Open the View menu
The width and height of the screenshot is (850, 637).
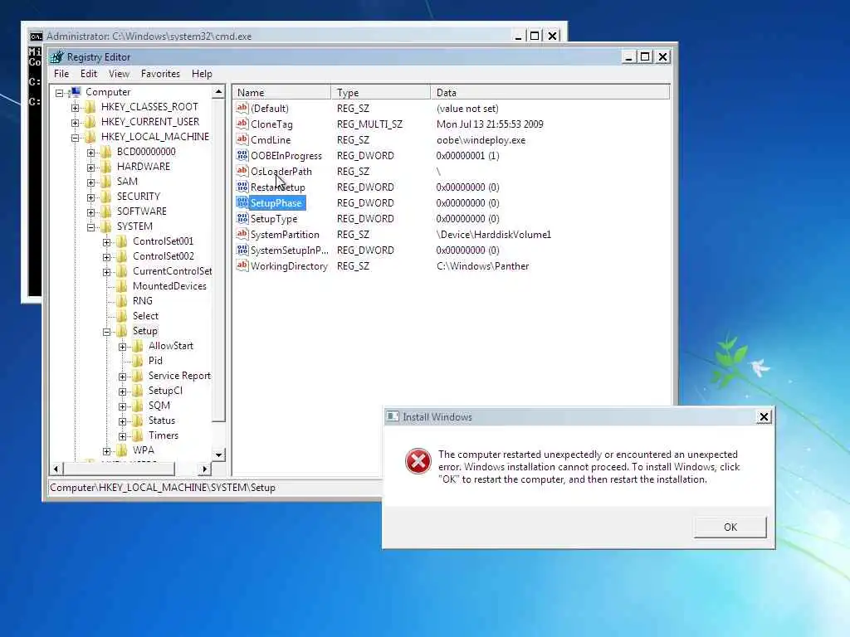pyautogui.click(x=119, y=74)
